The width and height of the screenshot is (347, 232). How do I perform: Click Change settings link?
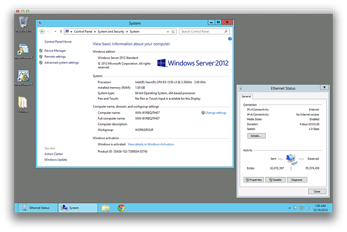[215, 113]
